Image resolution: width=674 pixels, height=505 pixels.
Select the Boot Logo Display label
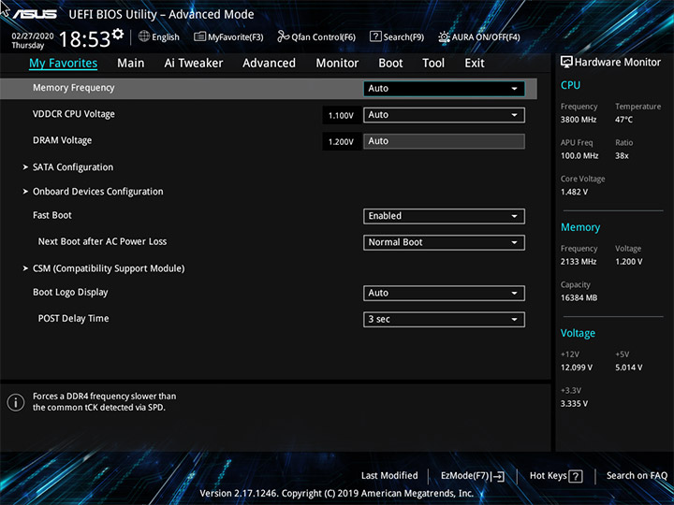point(70,293)
